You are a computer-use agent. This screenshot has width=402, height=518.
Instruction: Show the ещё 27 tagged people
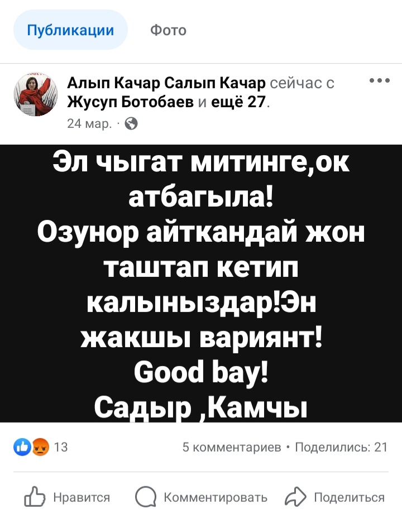[238, 103]
